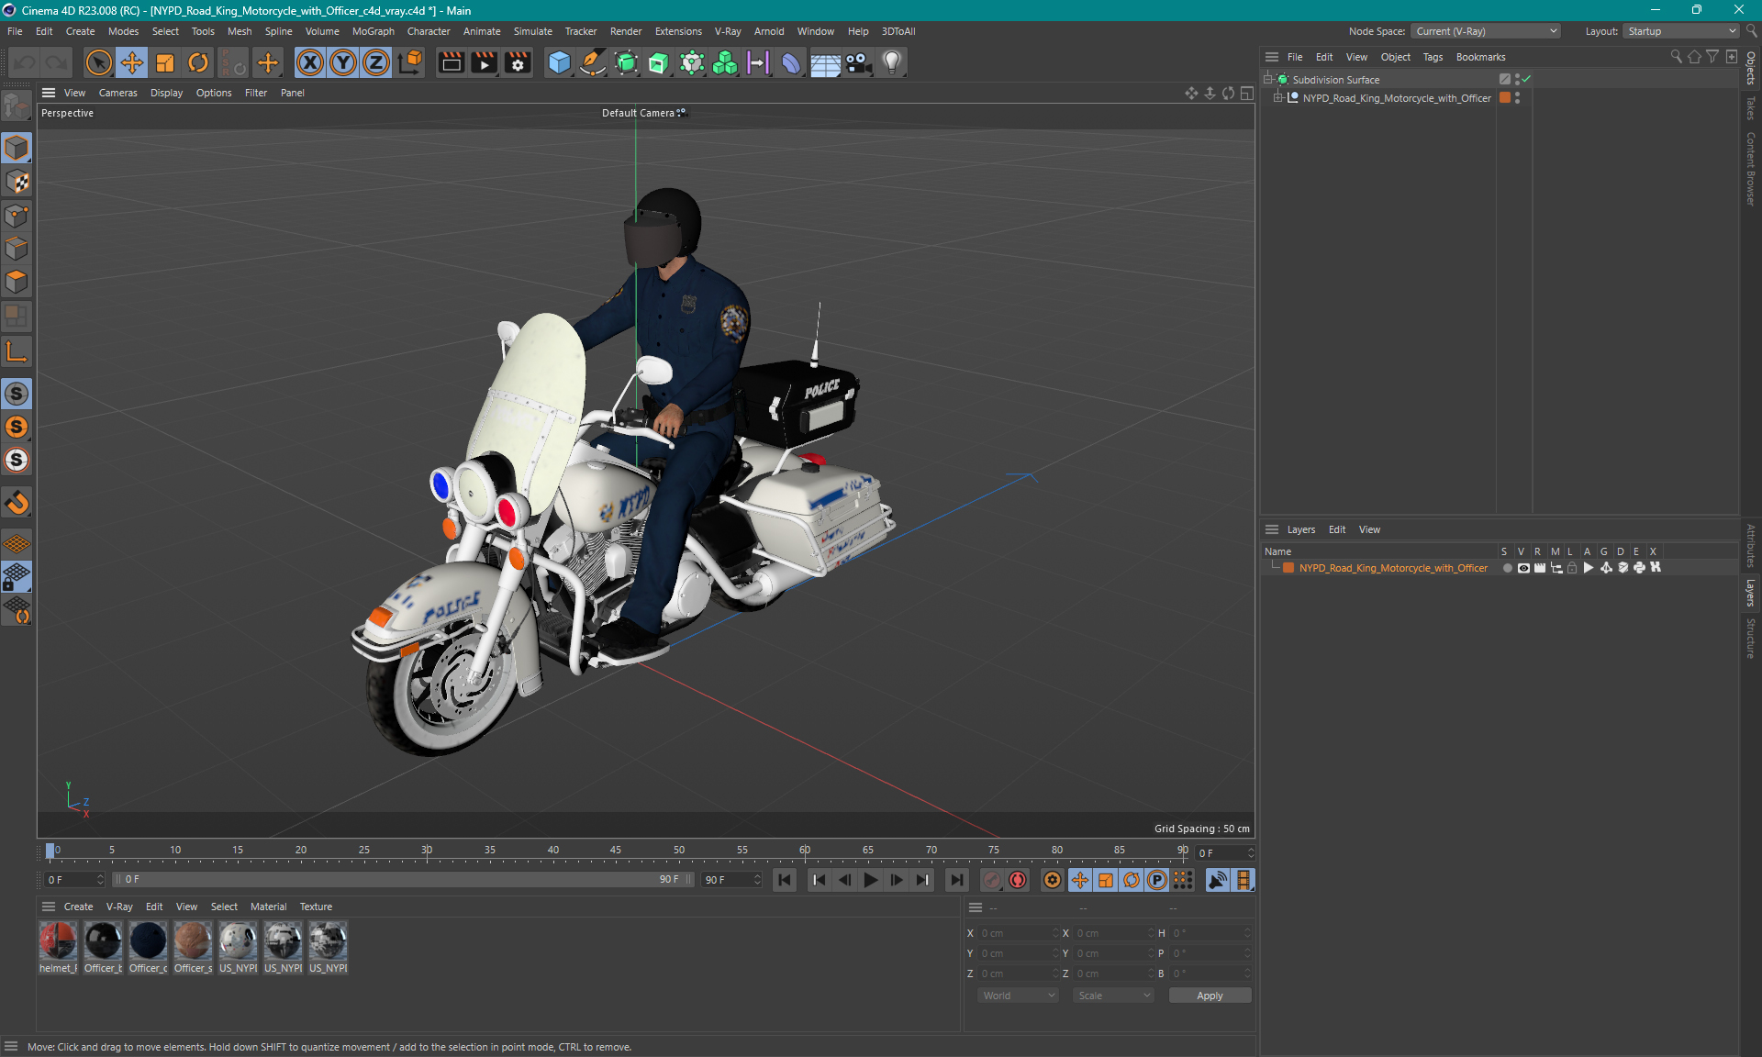Toggle Y axis lock

click(343, 62)
